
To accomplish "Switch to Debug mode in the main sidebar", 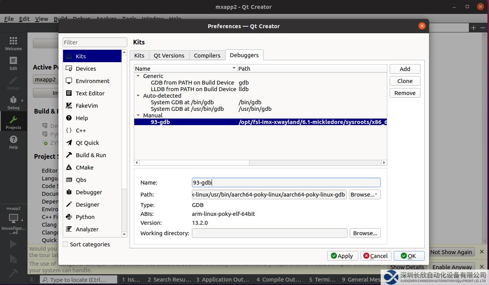I will pos(14,102).
